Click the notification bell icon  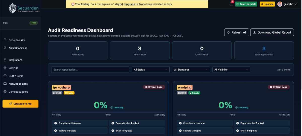[x=231, y=4]
